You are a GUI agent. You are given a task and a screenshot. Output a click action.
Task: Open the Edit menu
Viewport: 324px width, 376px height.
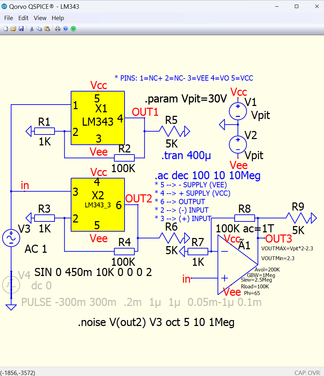[x=24, y=18]
